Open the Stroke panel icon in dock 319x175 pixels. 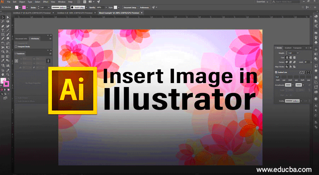316,49
